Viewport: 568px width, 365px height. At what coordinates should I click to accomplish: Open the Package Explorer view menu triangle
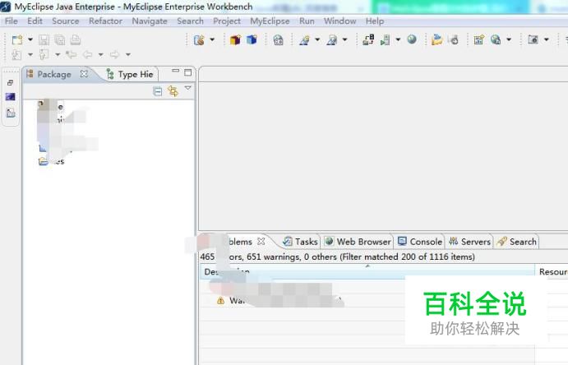pos(187,88)
